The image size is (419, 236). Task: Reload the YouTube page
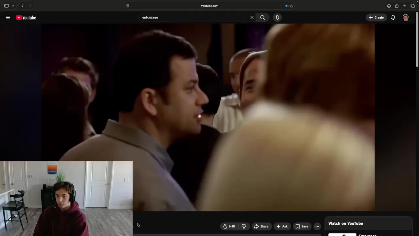pyautogui.click(x=292, y=6)
